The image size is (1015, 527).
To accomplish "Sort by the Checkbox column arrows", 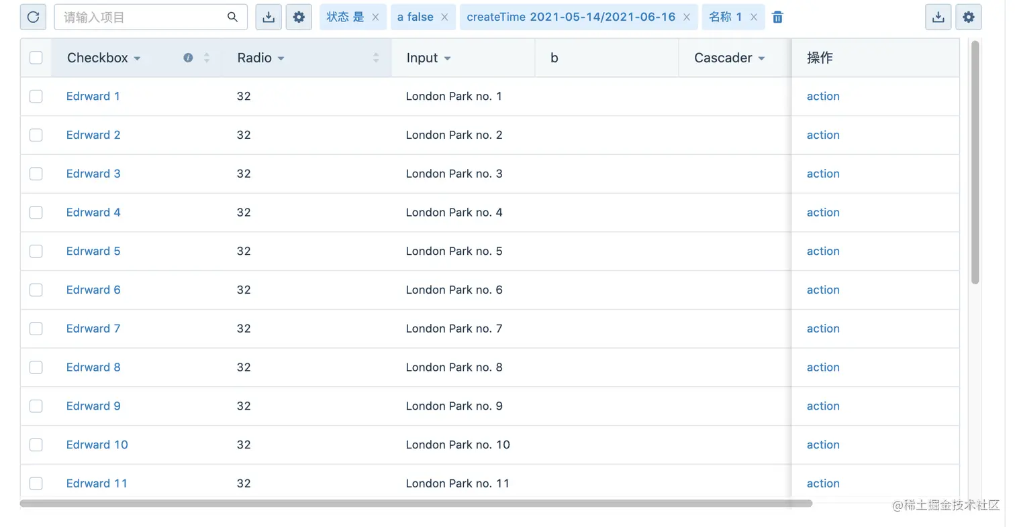I will [207, 58].
